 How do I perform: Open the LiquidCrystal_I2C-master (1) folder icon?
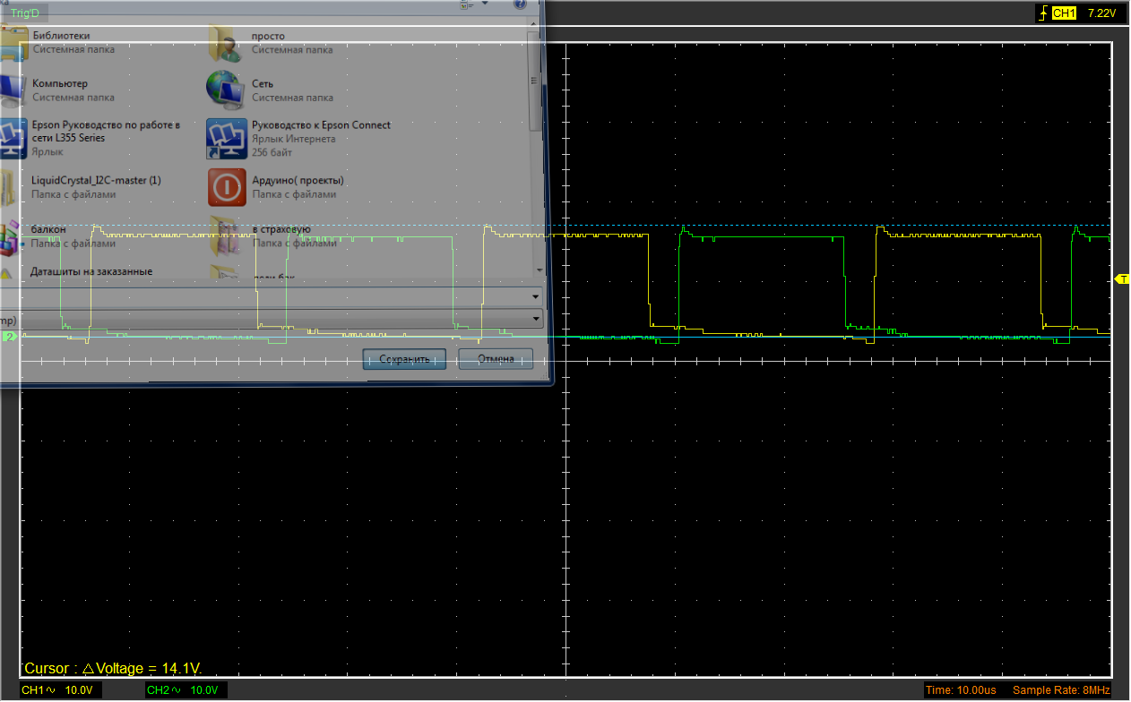pyautogui.click(x=7, y=186)
